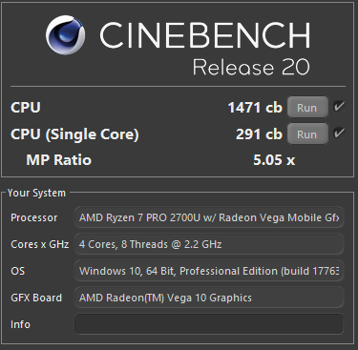This screenshot has height=350, width=358.
Task: Click the 5.05 x MP Ratio value
Action: click(x=274, y=160)
